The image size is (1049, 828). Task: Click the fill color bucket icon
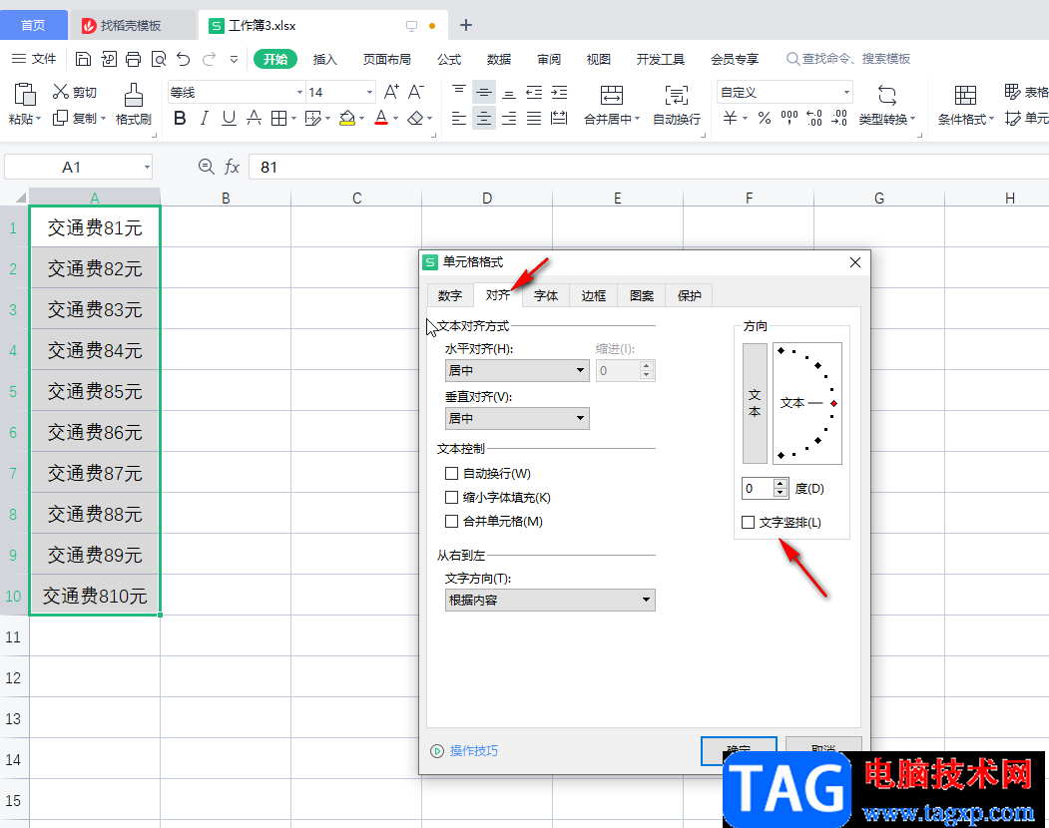click(x=346, y=119)
